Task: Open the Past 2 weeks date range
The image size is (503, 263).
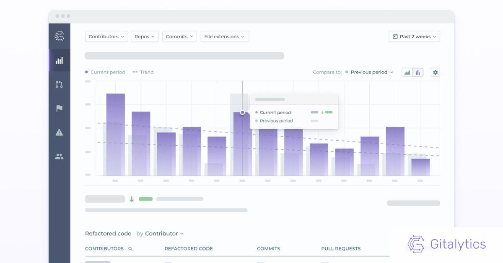Action: tap(414, 36)
